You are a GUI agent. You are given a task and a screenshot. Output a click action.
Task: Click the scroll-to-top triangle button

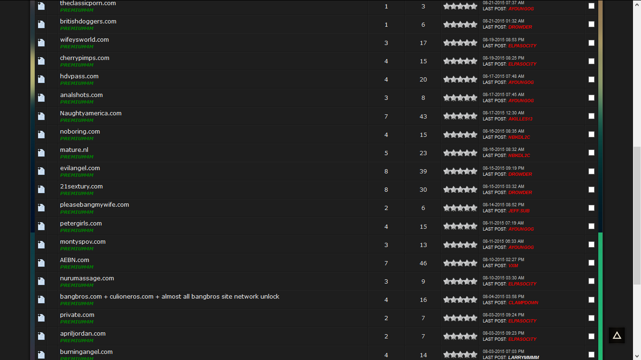(617, 335)
